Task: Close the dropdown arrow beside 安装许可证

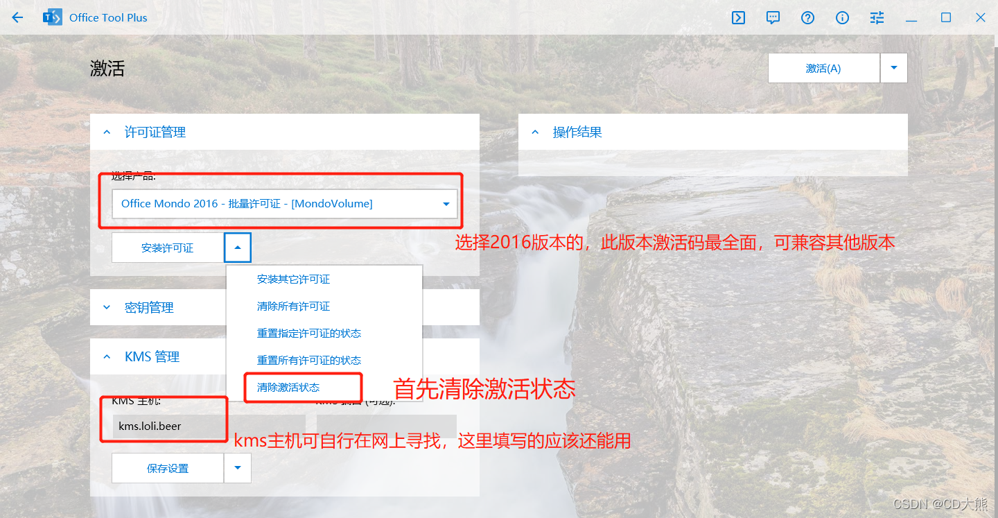Action: pyautogui.click(x=238, y=248)
